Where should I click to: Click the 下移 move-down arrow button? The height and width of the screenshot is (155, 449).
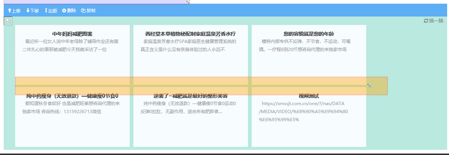[33, 11]
